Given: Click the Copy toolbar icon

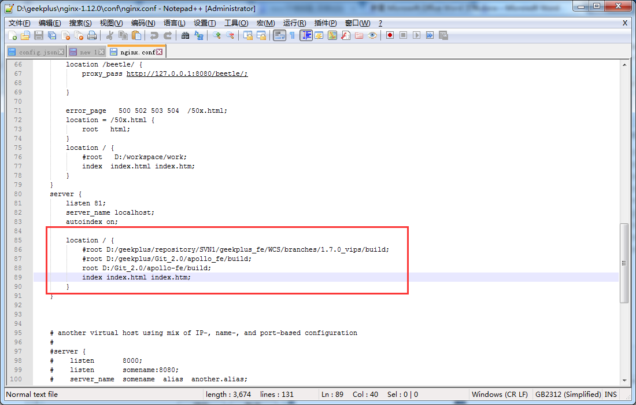Looking at the screenshot, I should tap(123, 36).
